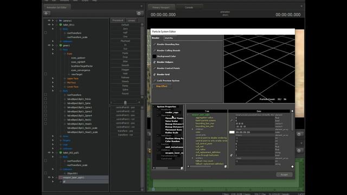Click the white color swatch in Data column
Image resolution: width=347 pixels, height=195 pixels.
(x=232, y=132)
